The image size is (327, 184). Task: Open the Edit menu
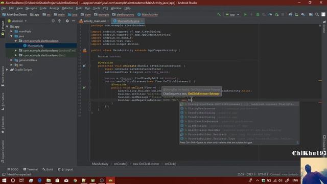tap(11, 8)
